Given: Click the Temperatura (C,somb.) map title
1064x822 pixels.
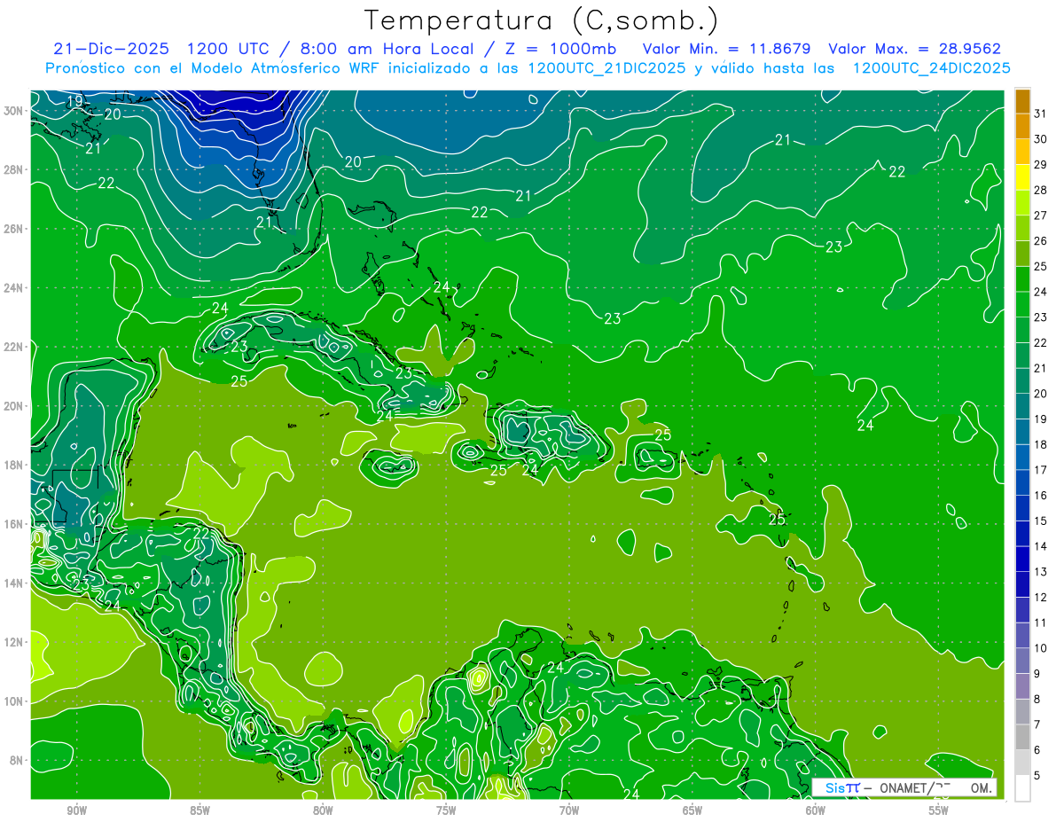Looking at the screenshot, I should point(542,20).
